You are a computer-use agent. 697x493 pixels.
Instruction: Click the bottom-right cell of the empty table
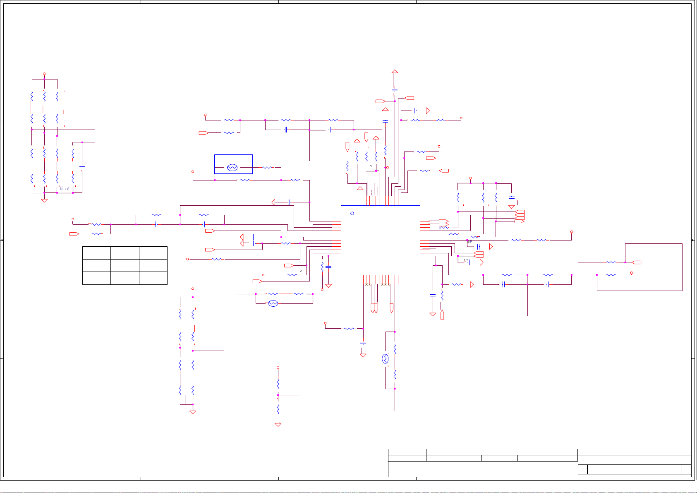153,278
